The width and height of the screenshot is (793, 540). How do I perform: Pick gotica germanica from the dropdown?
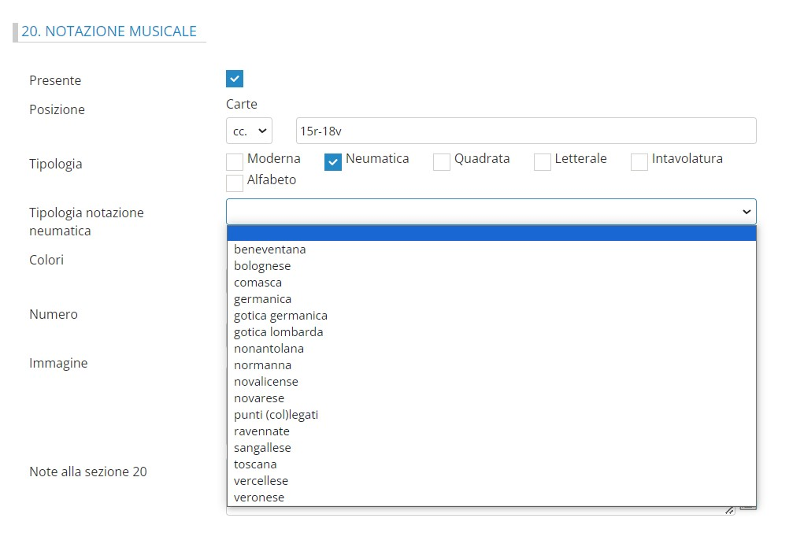[x=280, y=316]
